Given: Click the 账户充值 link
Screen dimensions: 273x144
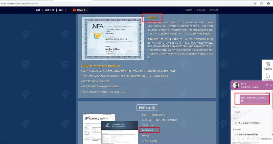Looking at the screenshot, I should [x=214, y=10].
